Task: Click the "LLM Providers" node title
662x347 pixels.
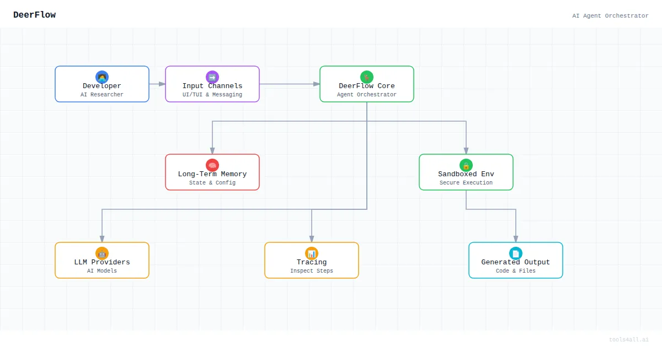Action: click(x=102, y=262)
